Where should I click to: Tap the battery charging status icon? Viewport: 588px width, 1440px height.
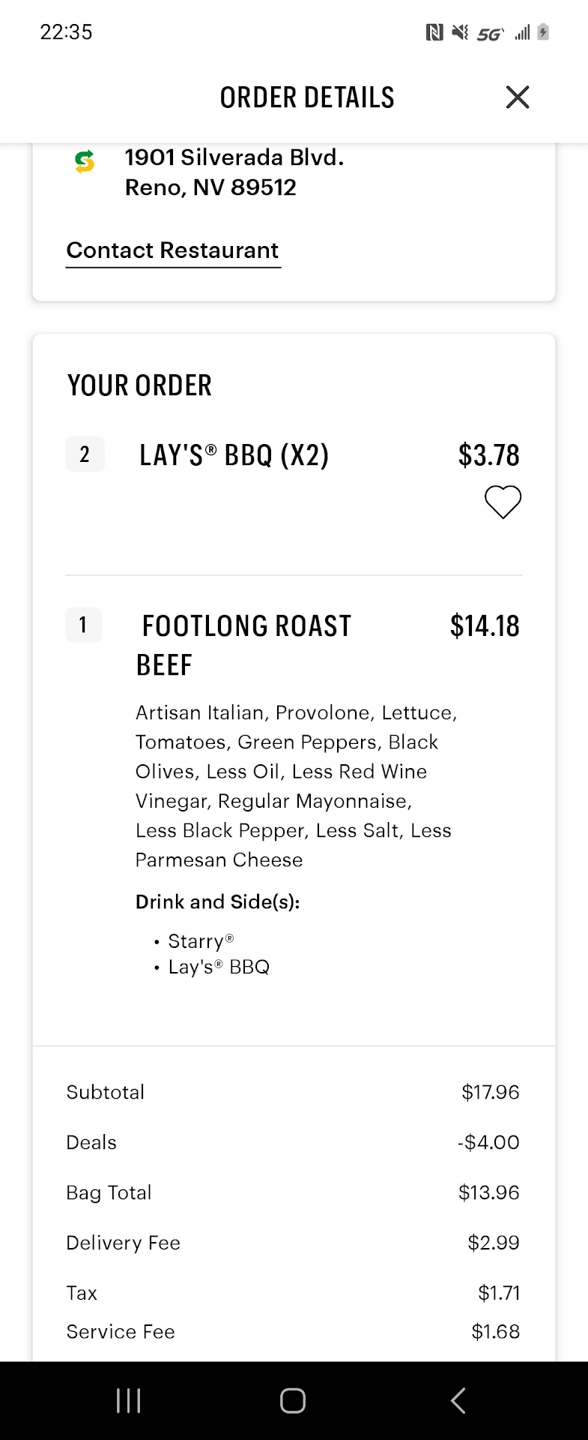pyautogui.click(x=544, y=32)
